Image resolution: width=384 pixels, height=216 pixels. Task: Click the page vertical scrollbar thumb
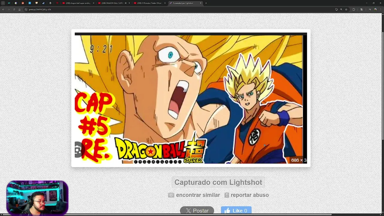tap(382, 85)
